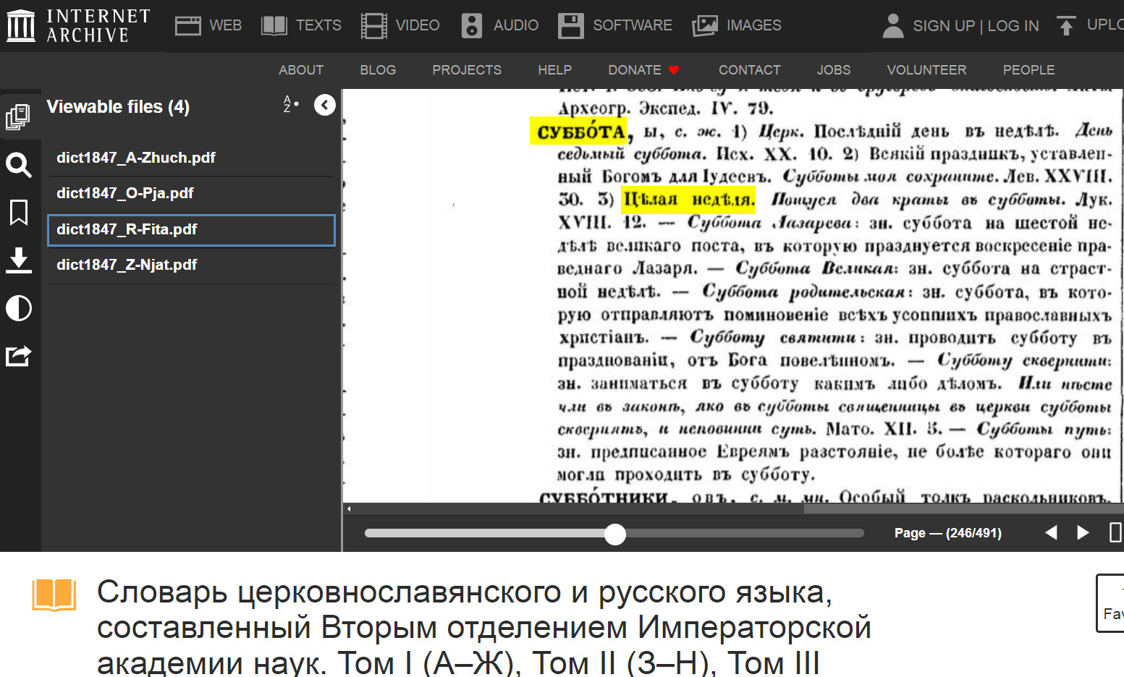Select the Web menu item
This screenshot has height=677, width=1124.
coord(226,25)
